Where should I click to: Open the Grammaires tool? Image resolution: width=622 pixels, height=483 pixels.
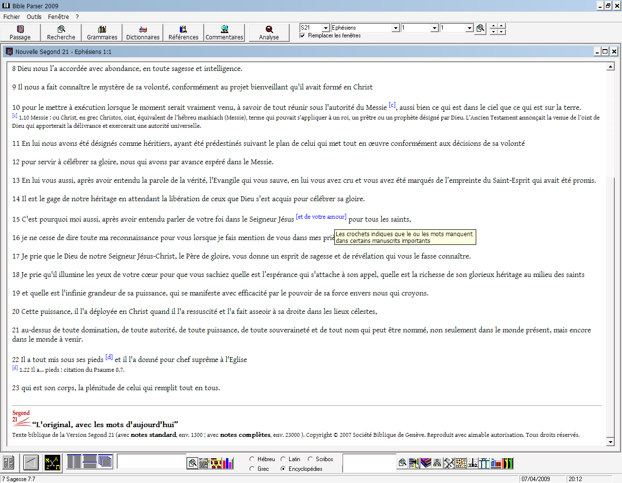(x=102, y=33)
